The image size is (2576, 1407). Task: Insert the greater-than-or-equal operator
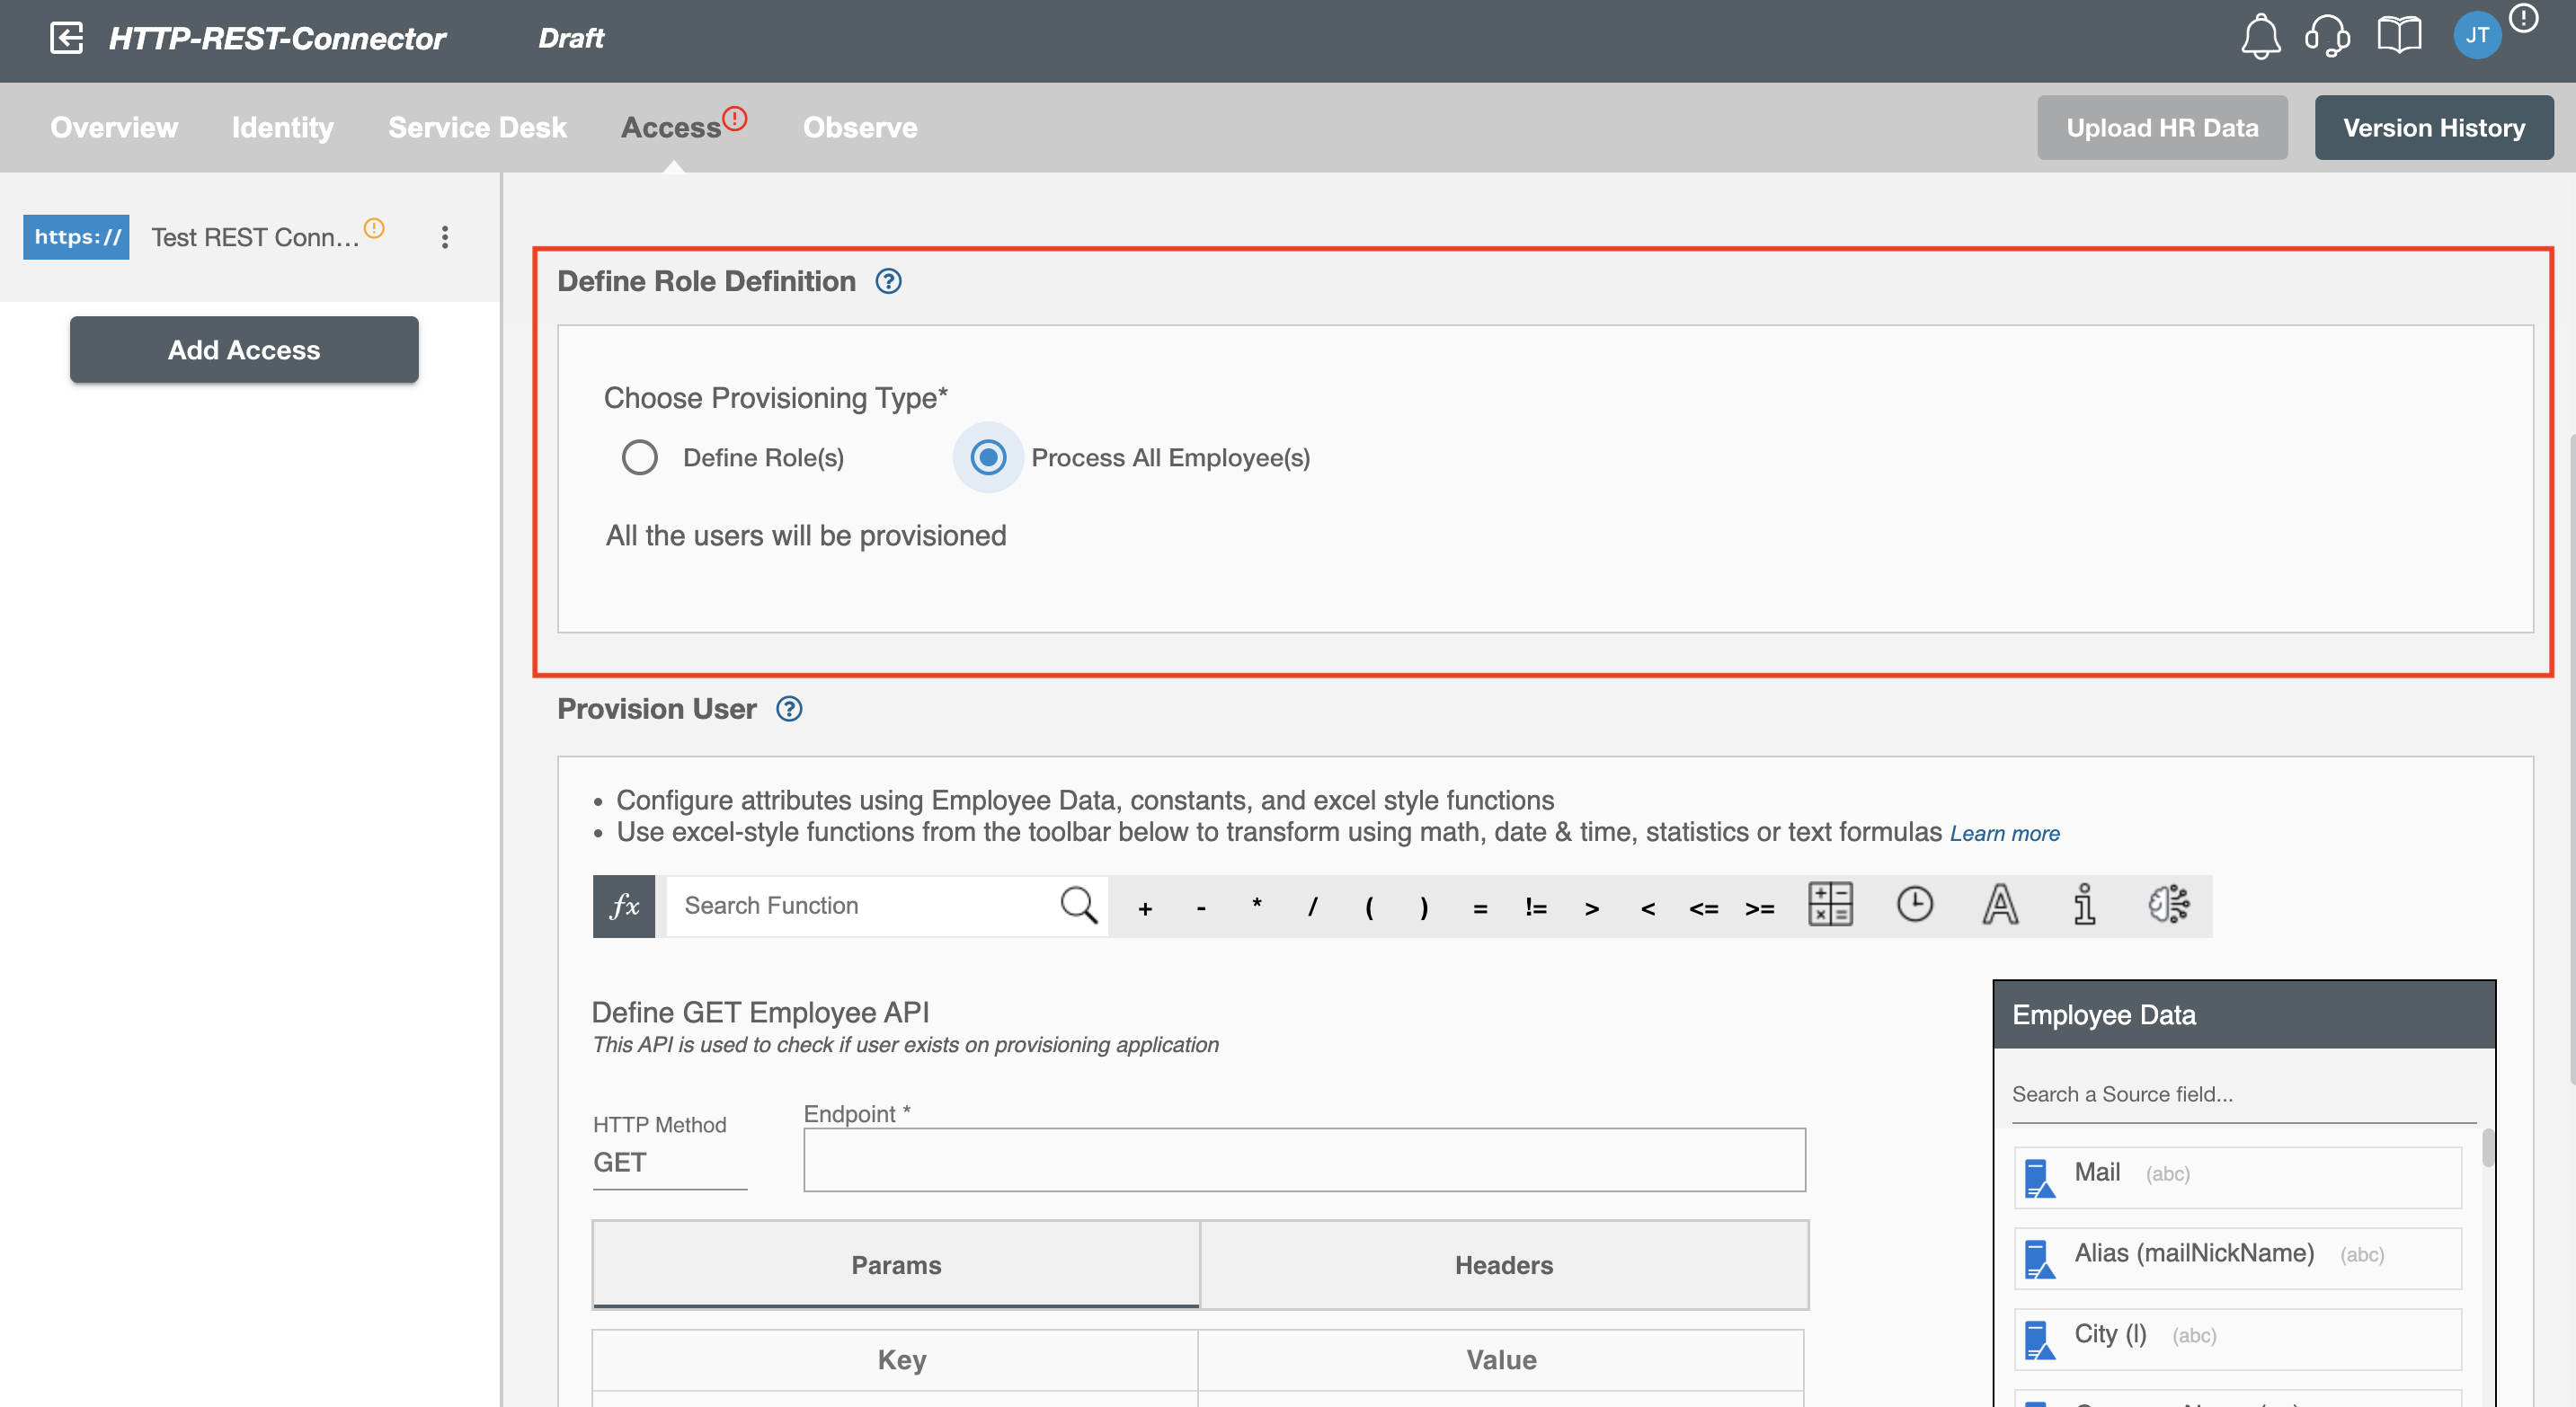coord(1760,908)
